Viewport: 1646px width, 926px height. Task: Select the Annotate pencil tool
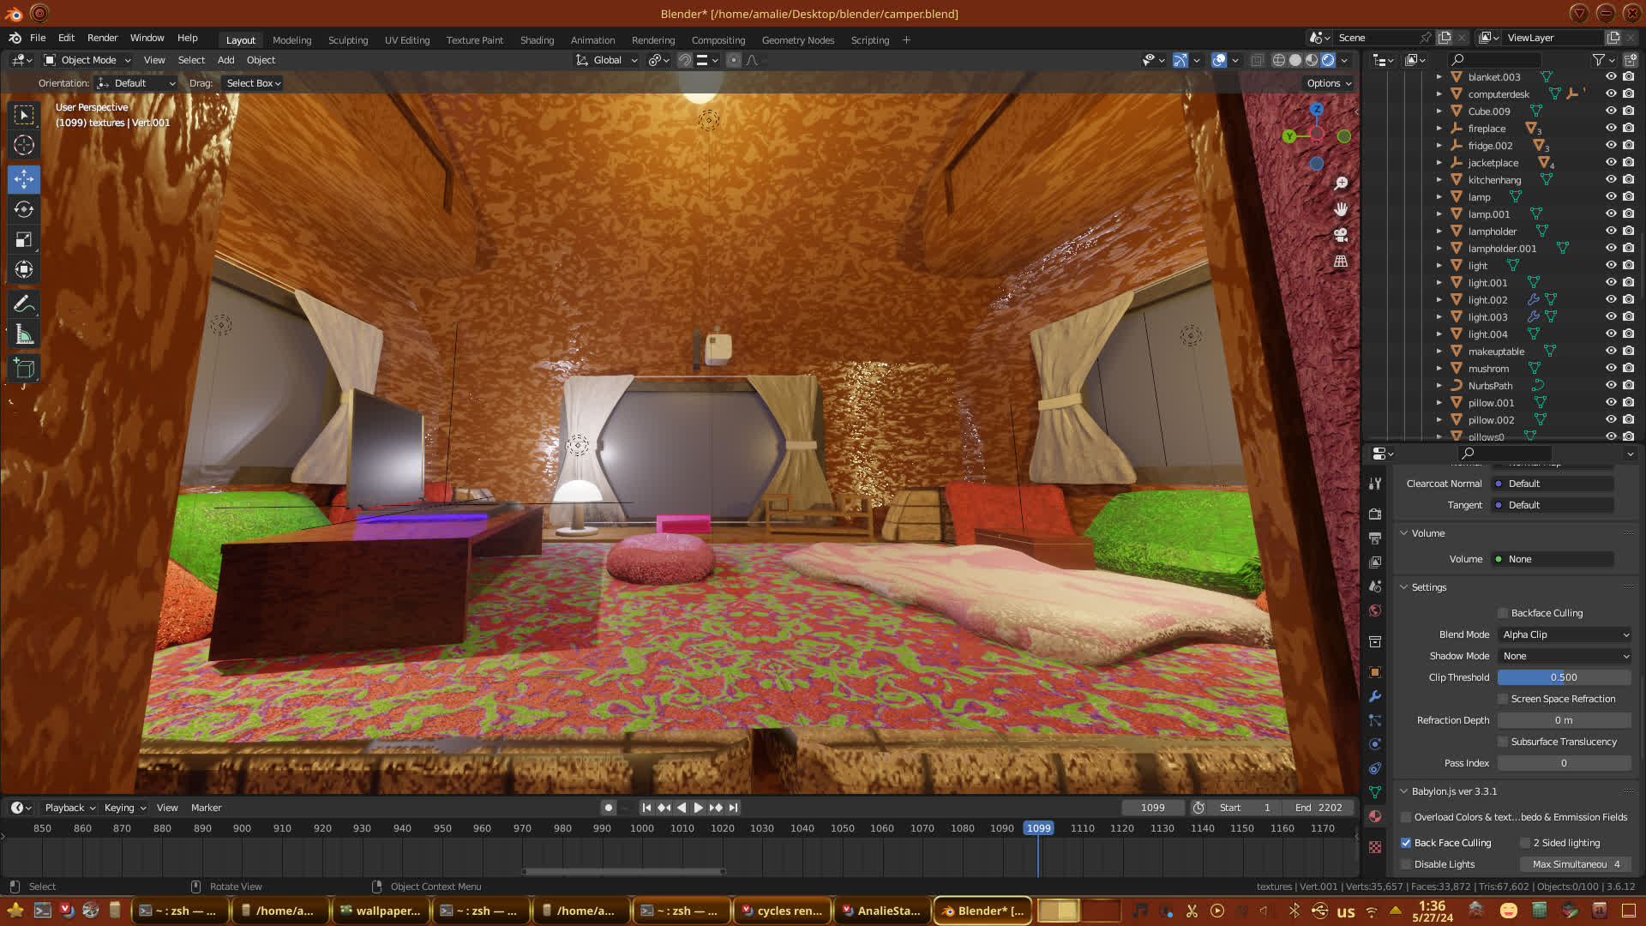tap(24, 304)
